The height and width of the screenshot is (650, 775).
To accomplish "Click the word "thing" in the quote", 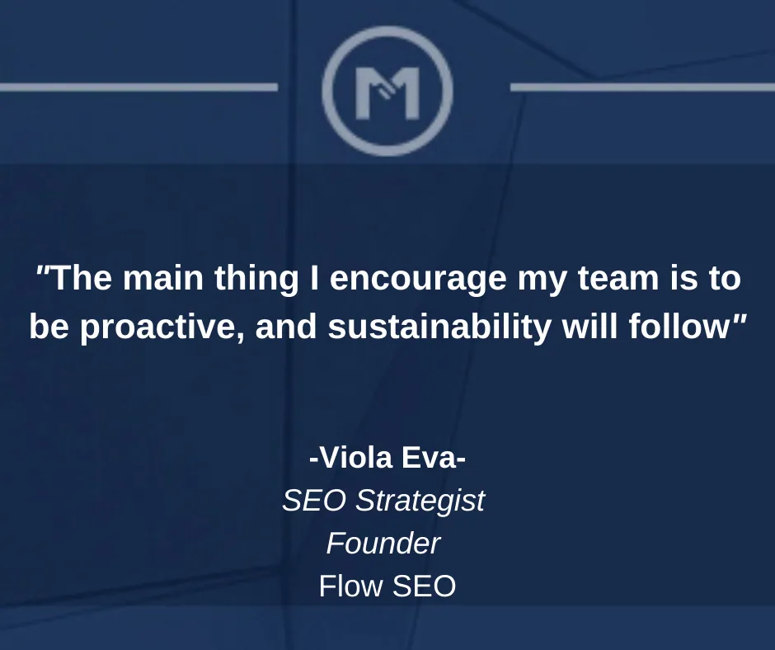I will click(256, 280).
